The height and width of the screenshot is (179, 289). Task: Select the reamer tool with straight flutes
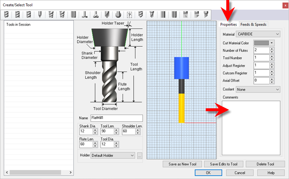pos(163,14)
